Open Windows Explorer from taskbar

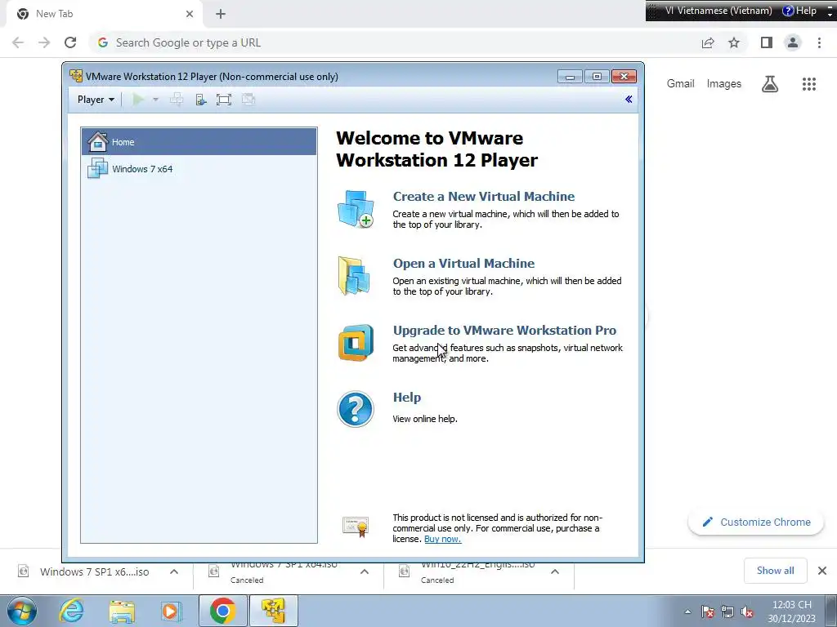122,611
